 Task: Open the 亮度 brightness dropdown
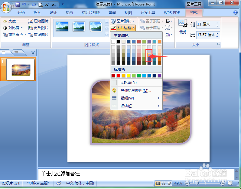click(x=11, y=21)
